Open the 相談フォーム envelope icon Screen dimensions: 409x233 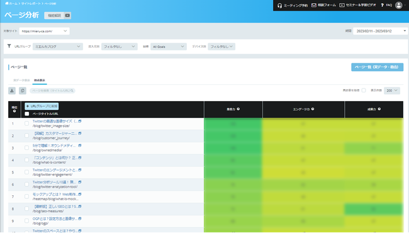[314, 5]
